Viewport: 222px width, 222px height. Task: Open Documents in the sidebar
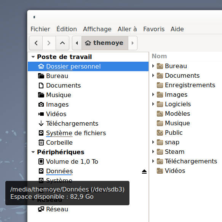tap(88, 85)
